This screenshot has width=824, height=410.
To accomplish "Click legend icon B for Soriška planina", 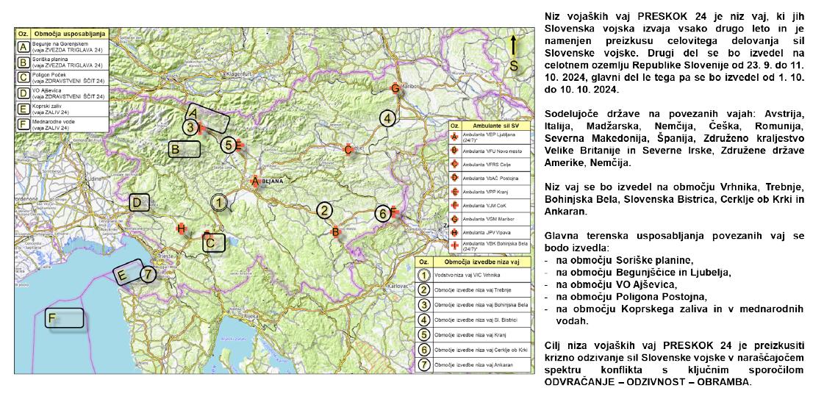I will 23,62.
